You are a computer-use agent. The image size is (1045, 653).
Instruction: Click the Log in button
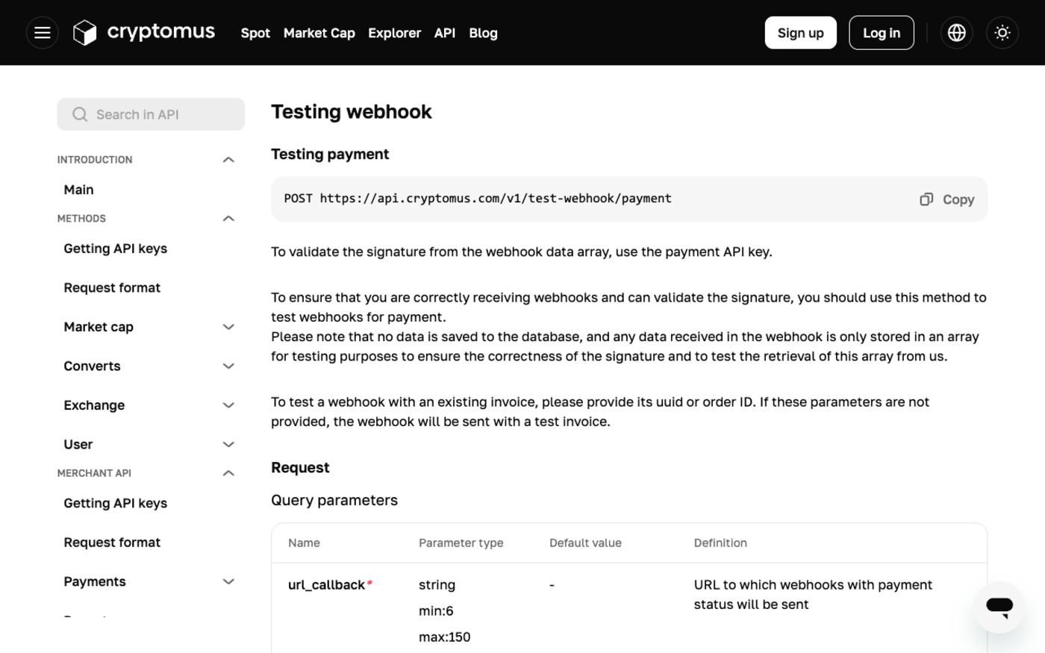[882, 33]
